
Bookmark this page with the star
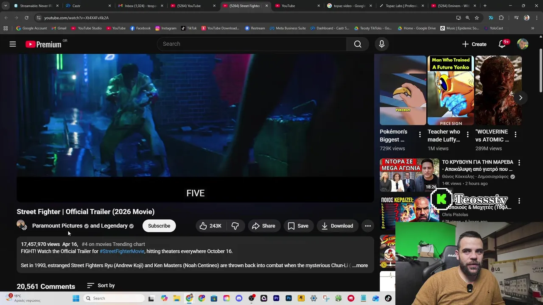point(477,18)
